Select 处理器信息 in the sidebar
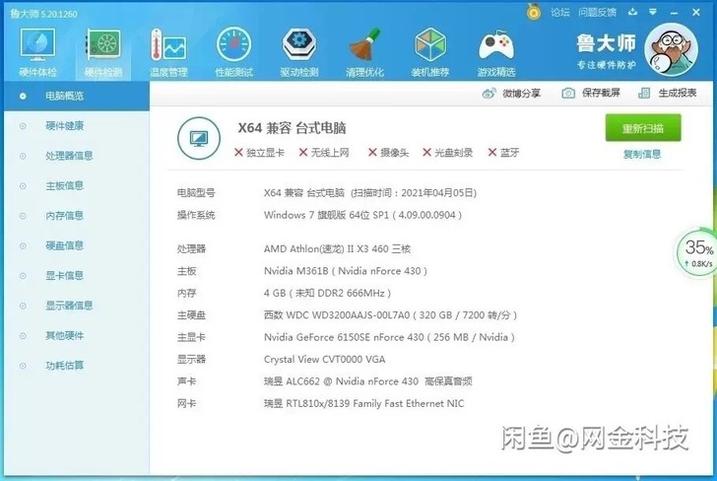The width and height of the screenshot is (717, 481). 77,156
